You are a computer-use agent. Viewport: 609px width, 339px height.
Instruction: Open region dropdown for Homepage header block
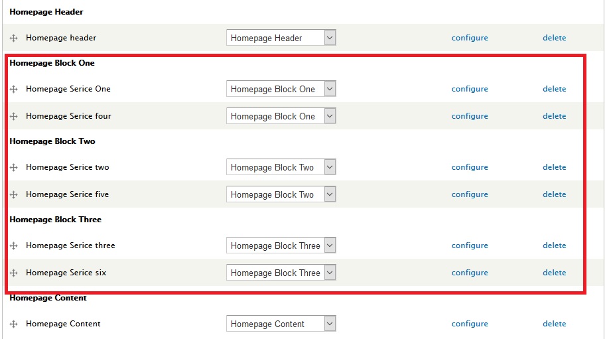point(281,38)
